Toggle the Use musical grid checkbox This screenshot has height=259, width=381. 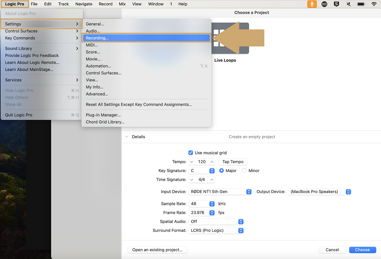(190, 153)
